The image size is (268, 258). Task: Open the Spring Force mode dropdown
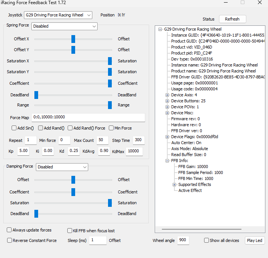(x=64, y=26)
